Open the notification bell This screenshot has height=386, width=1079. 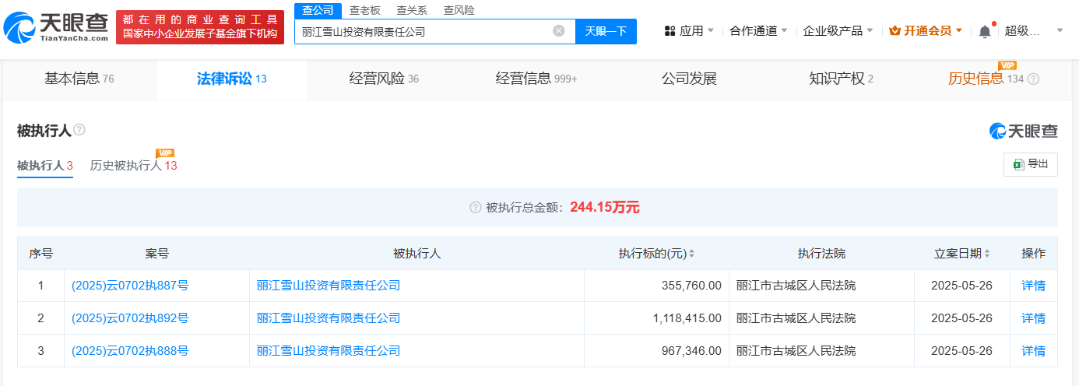point(985,31)
